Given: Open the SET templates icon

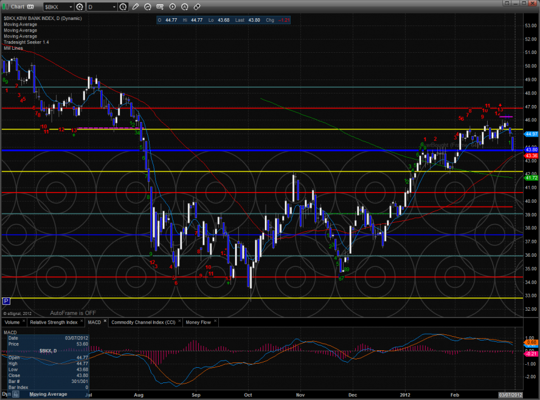Looking at the screenshot, I should click(x=161, y=7).
